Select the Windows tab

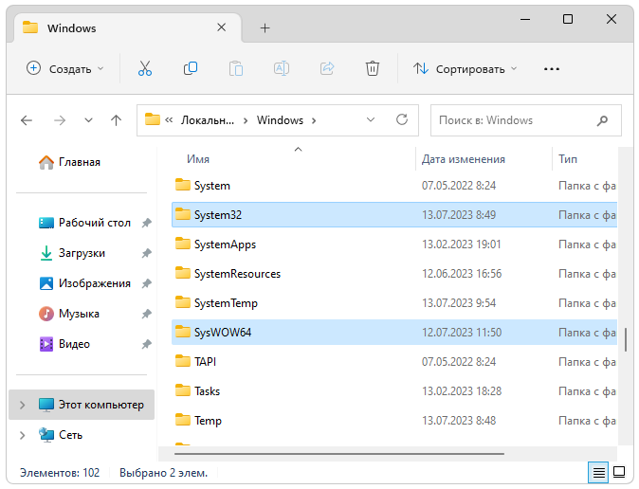[128, 27]
